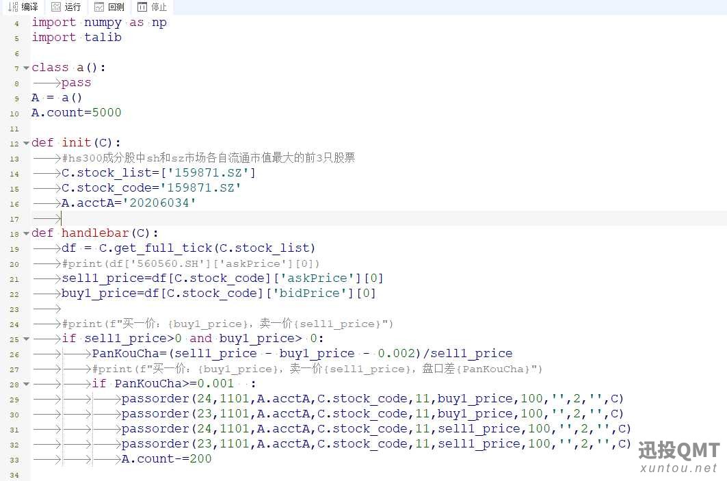
Task: Click the compile icon beside 编译
Action: (x=14, y=7)
